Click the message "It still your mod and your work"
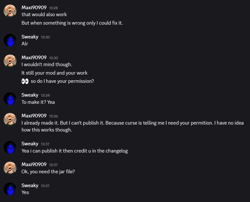The width and height of the screenshot is (250, 202). (54, 73)
